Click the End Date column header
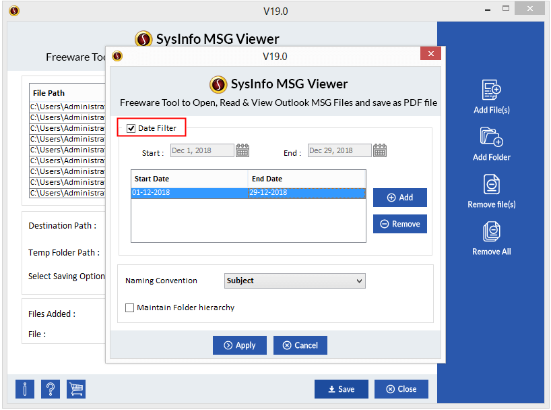Viewport: 551px width, 410px height. point(306,179)
